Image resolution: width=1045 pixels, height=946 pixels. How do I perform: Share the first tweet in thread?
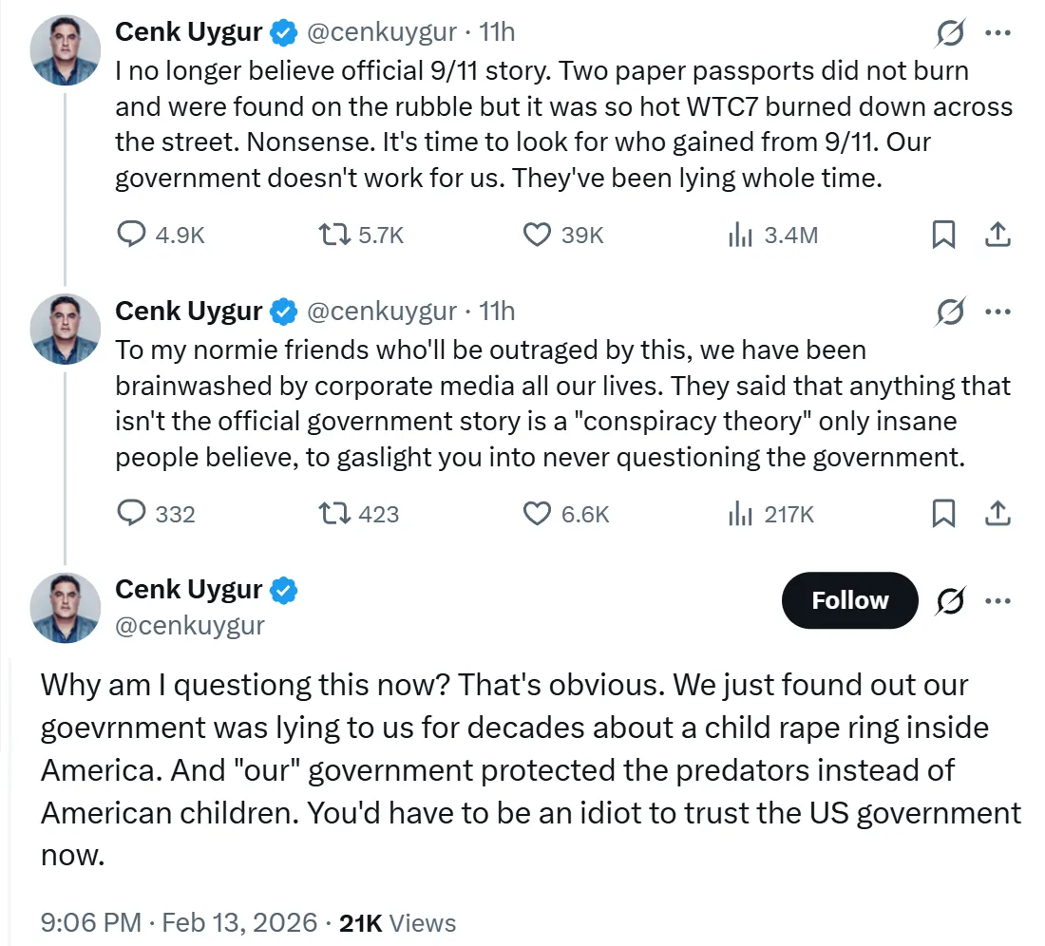997,235
